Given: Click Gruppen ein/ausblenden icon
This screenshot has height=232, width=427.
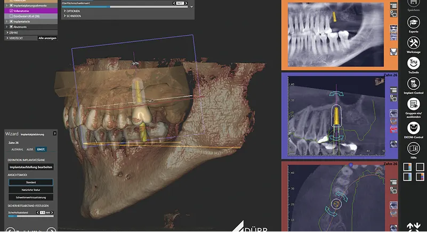Looking at the screenshot, I should [413, 104].
